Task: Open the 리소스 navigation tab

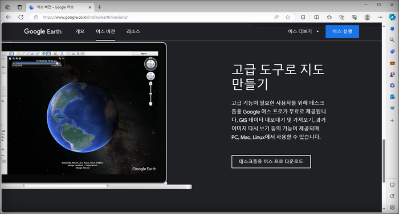Action: [133, 31]
